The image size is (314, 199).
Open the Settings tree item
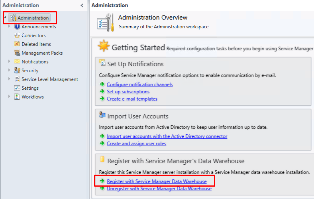[x=30, y=88]
